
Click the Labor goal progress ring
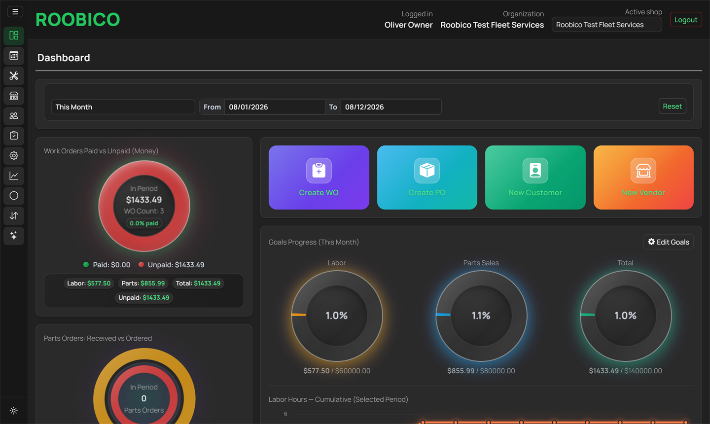click(337, 316)
